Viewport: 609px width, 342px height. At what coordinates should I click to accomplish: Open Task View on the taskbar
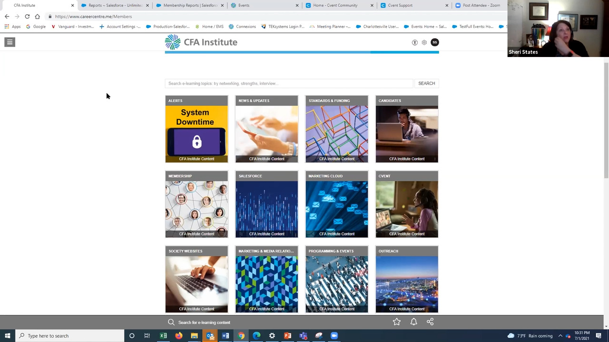tap(147, 336)
